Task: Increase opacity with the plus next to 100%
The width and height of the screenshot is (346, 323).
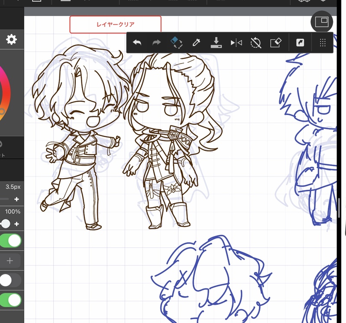Action: pyautogui.click(x=16, y=224)
